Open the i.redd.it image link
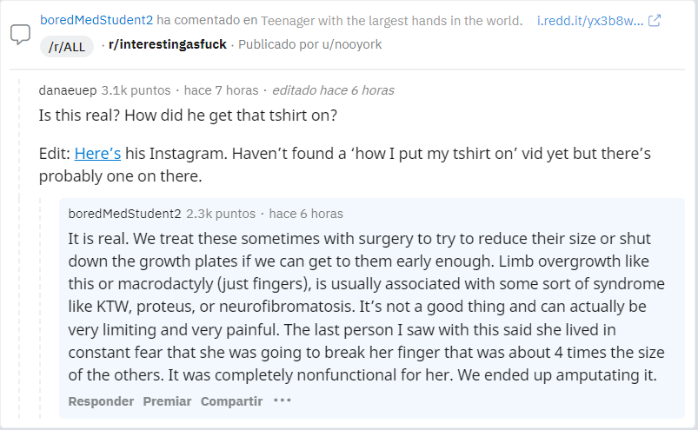The height and width of the screenshot is (430, 698). pos(590,20)
